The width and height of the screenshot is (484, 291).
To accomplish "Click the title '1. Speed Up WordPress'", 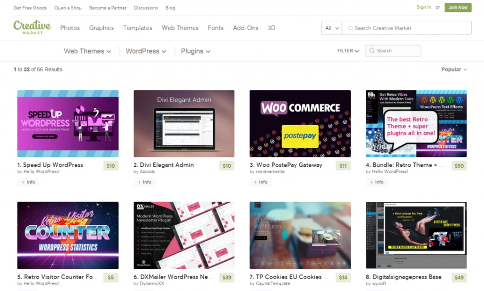I will pos(50,165).
